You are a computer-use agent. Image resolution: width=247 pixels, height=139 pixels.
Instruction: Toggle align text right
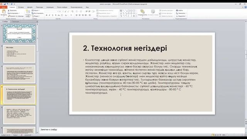83,15
